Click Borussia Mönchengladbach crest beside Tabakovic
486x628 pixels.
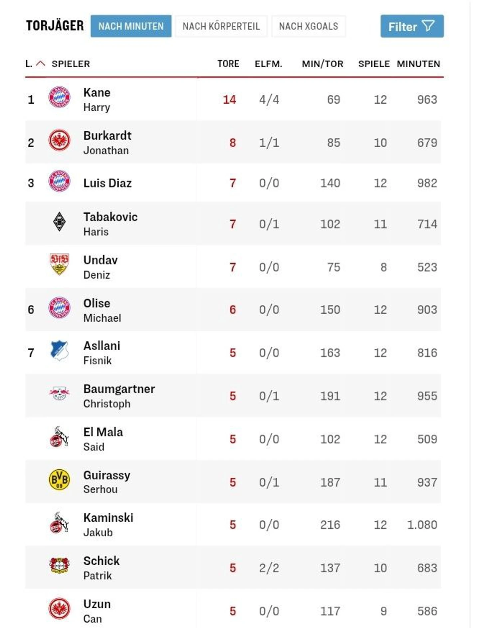59,222
